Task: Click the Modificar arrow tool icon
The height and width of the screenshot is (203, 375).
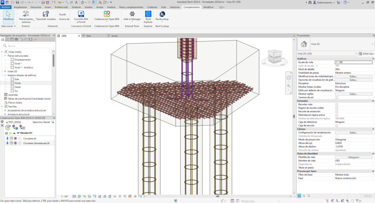Action: pos(8,14)
